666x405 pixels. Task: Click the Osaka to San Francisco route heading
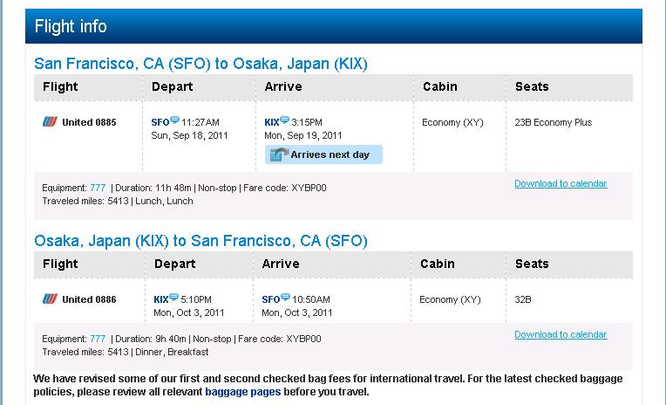(200, 241)
